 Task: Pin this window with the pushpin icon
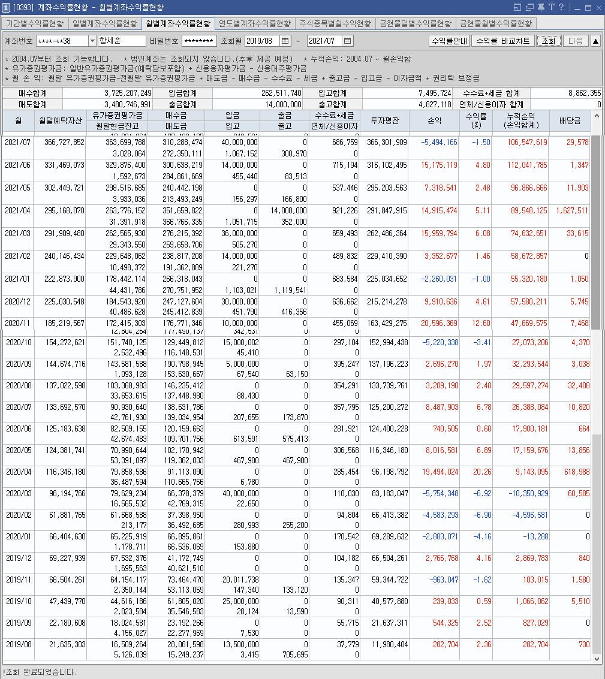[541, 7]
